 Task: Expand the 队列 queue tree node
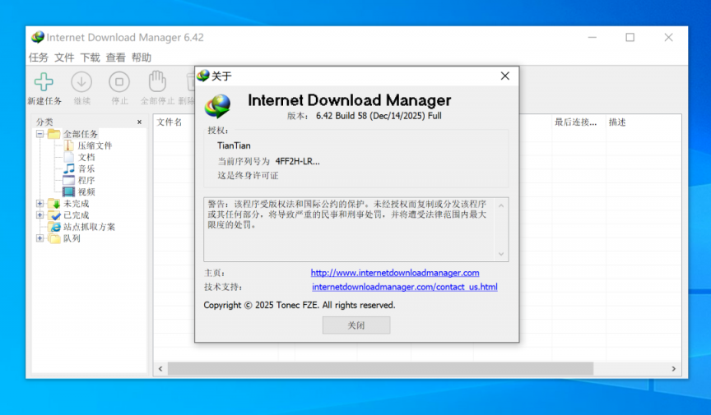coord(39,238)
